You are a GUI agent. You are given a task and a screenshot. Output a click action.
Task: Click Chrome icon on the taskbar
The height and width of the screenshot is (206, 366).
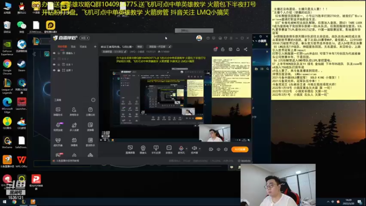coord(14,202)
